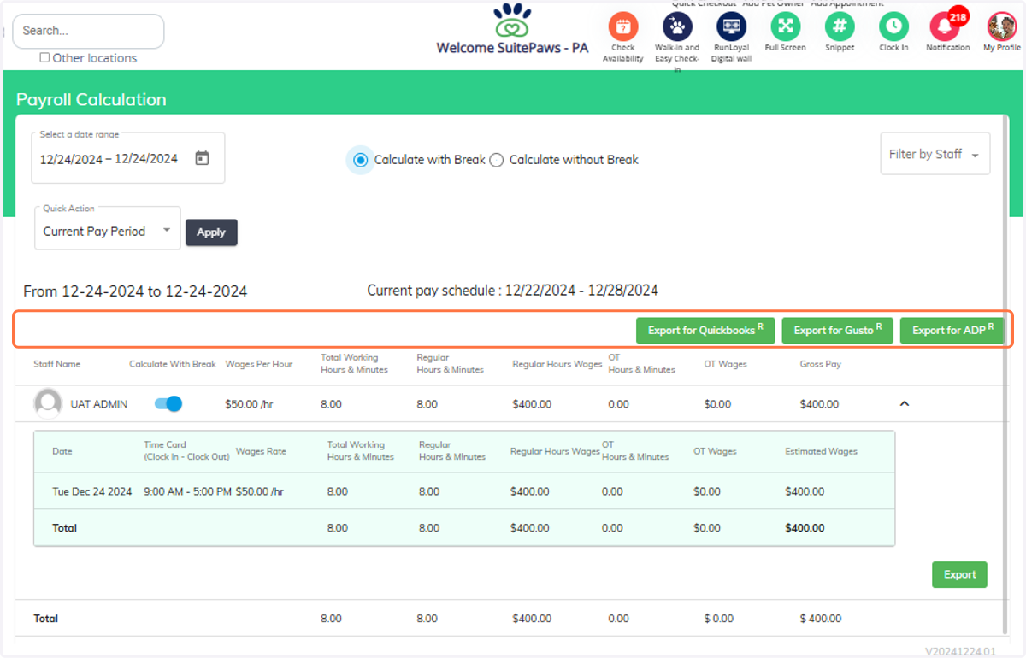This screenshot has width=1026, height=658.
Task: Click bold $400.00 estimated wages total
Action: [x=805, y=528]
